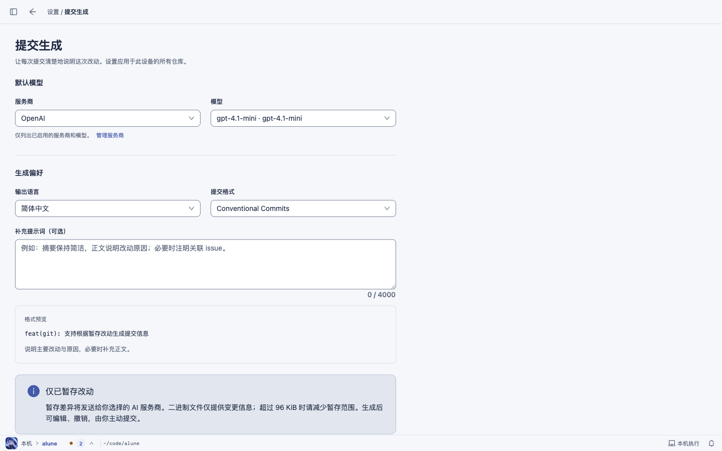Open the 服务商 OpenAI dropdown
This screenshot has width=722, height=451.
(108, 118)
